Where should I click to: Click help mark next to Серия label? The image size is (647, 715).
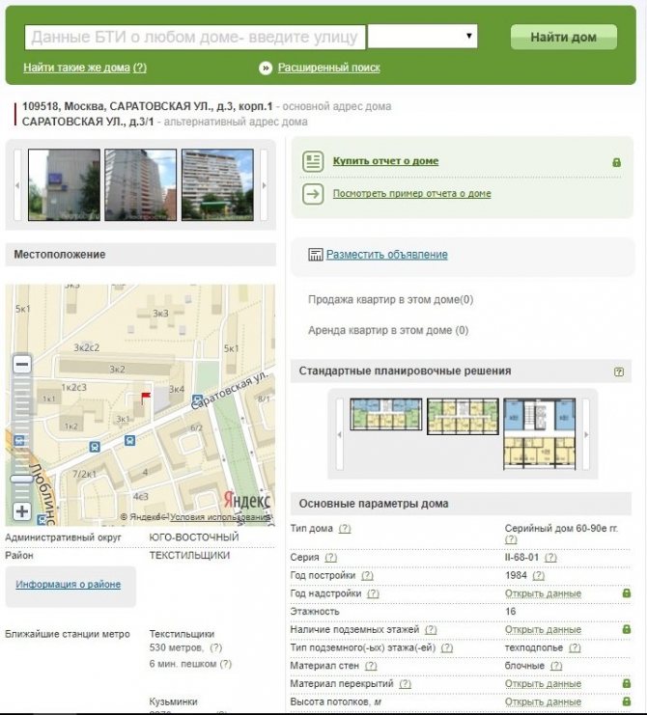tap(331, 557)
